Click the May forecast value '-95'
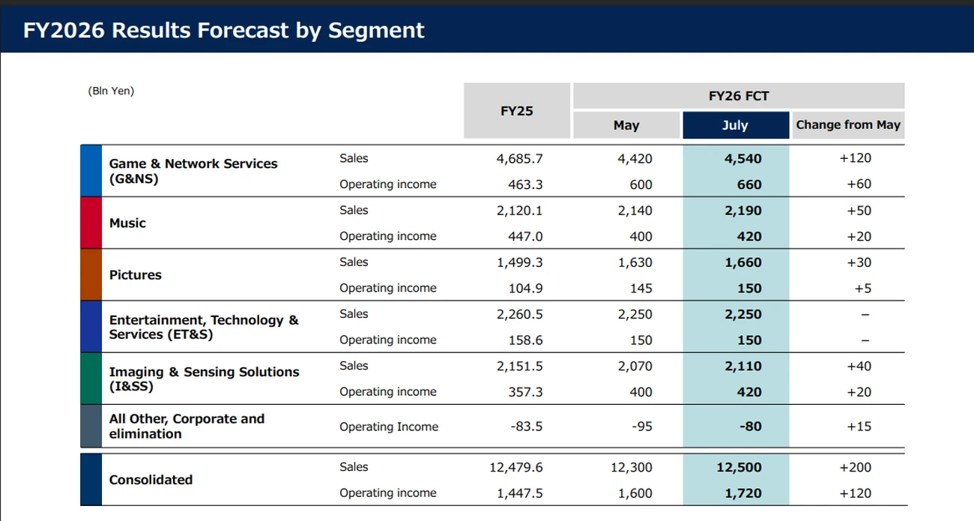974x521 pixels. 643,427
